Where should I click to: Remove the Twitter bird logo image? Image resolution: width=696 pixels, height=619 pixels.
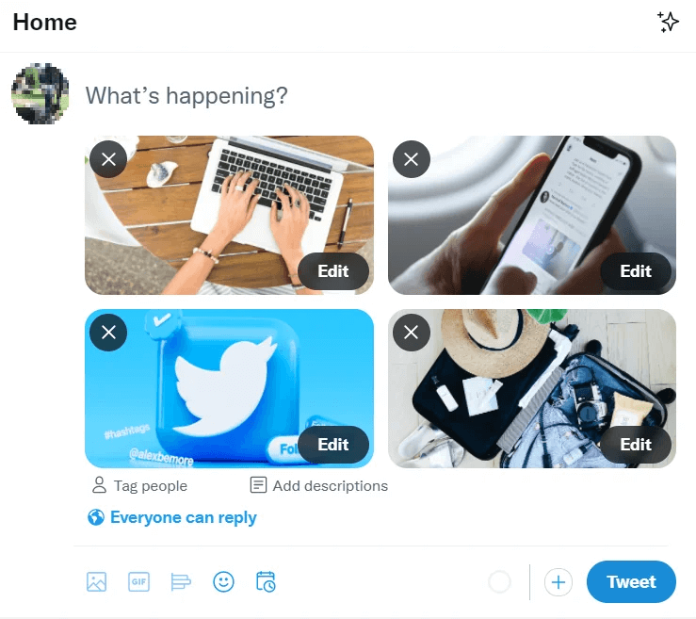[x=108, y=333]
